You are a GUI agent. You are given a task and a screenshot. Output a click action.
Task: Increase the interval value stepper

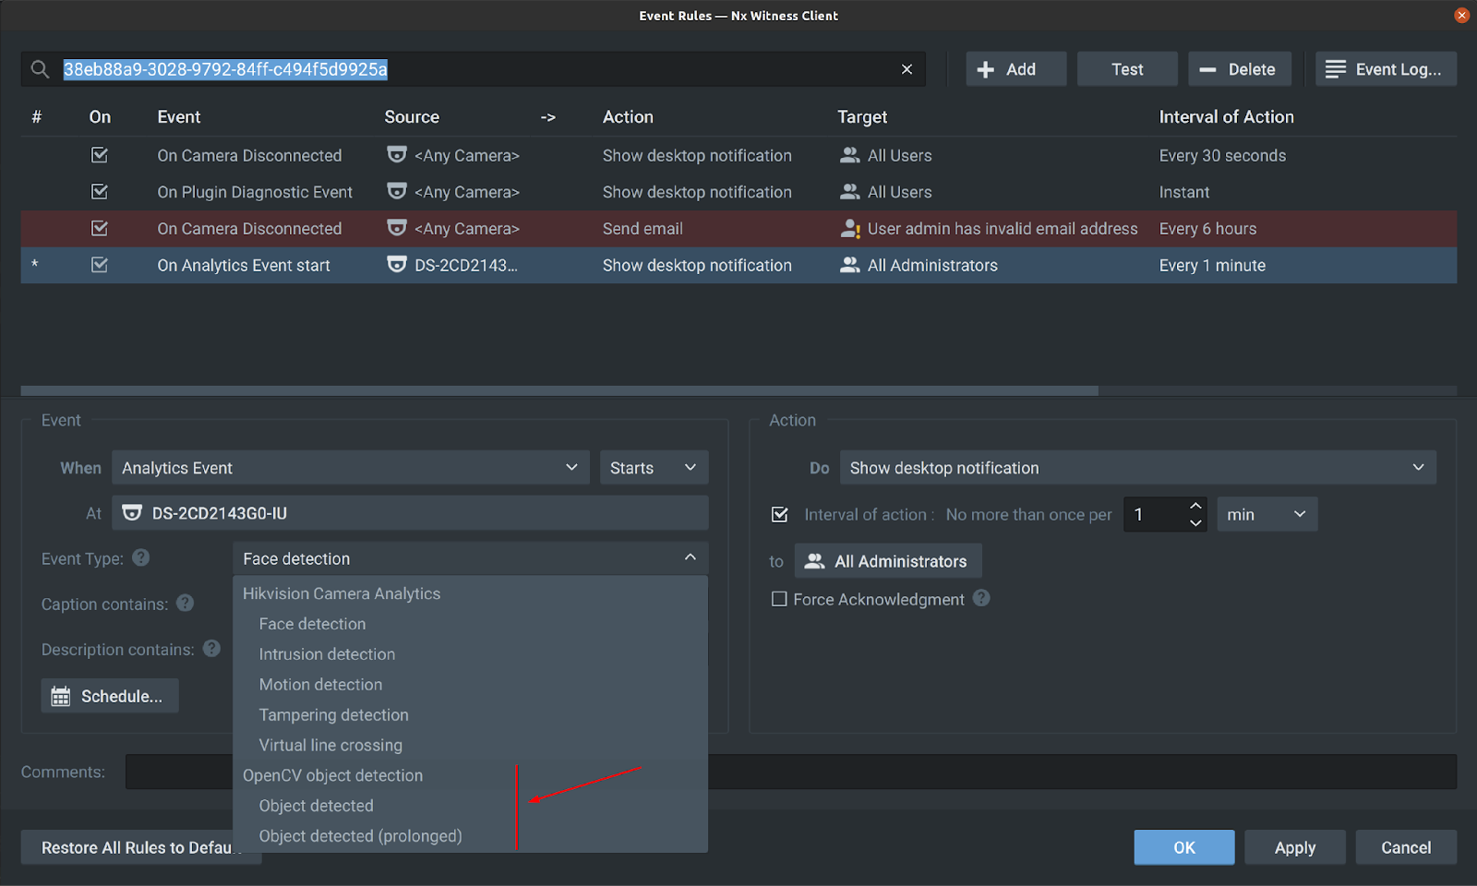pyautogui.click(x=1195, y=506)
